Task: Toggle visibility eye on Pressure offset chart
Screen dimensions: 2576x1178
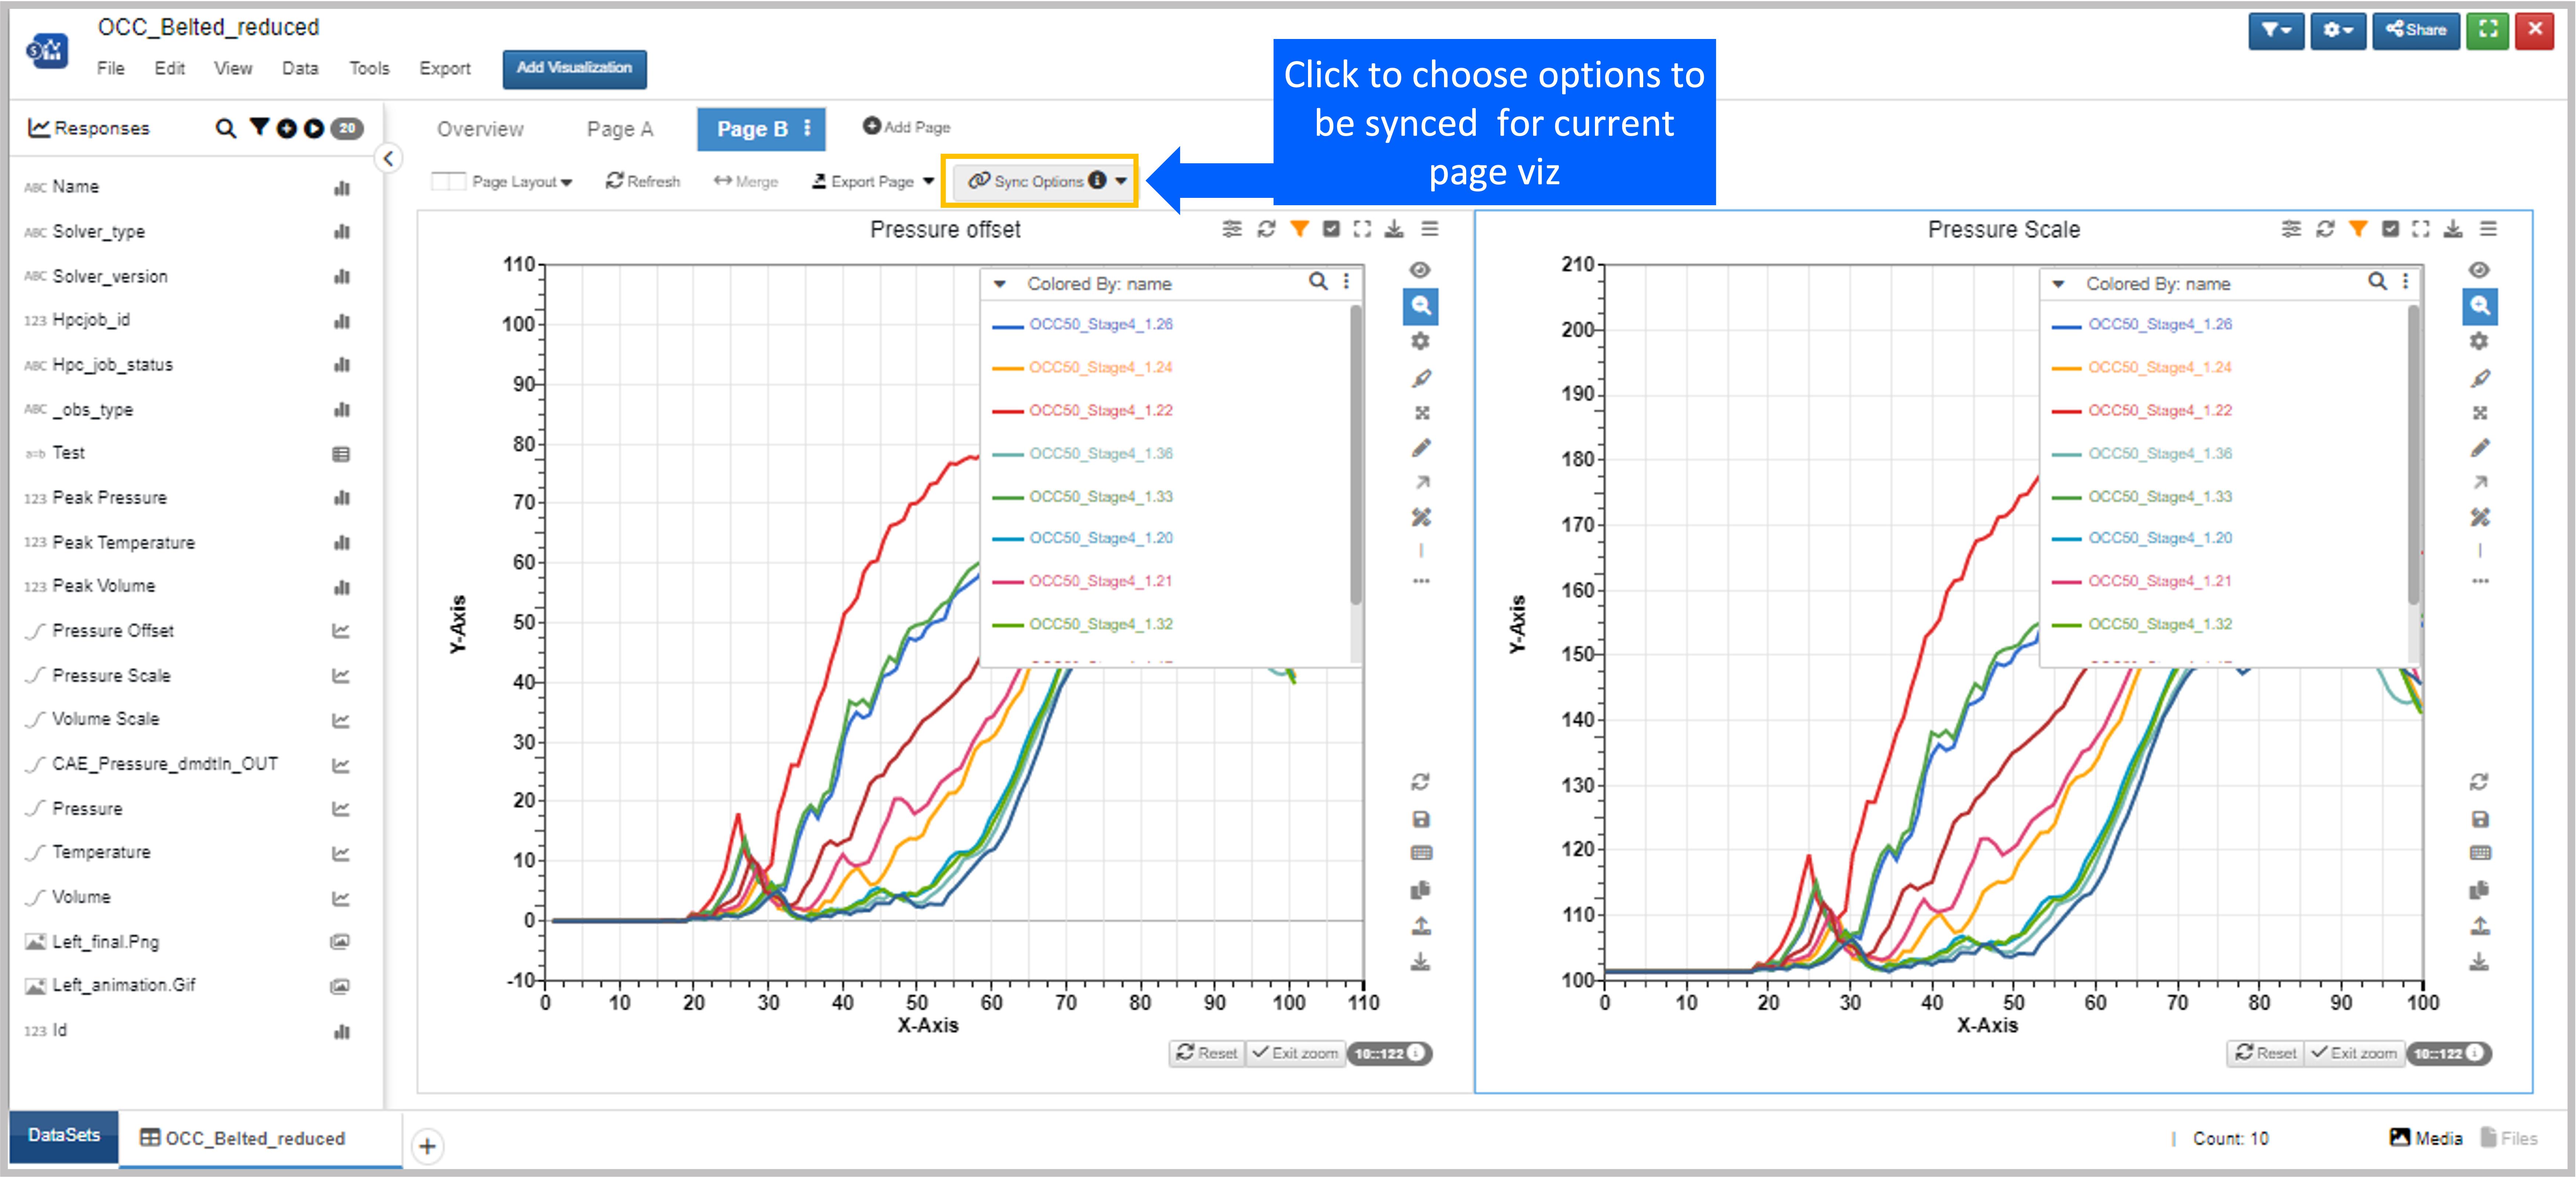Action: pos(1420,270)
